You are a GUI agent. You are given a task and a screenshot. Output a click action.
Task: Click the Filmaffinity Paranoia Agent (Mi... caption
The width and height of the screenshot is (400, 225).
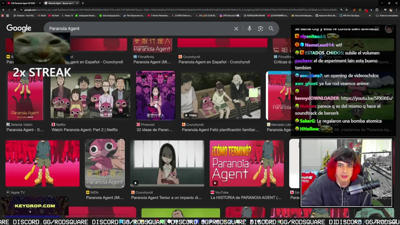click(x=152, y=62)
